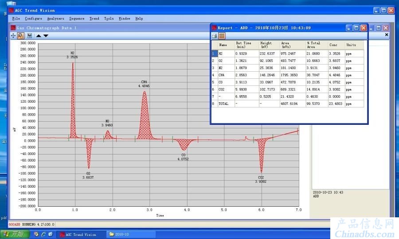
Task: Select the pan move tool icon
Action: [13, 36]
